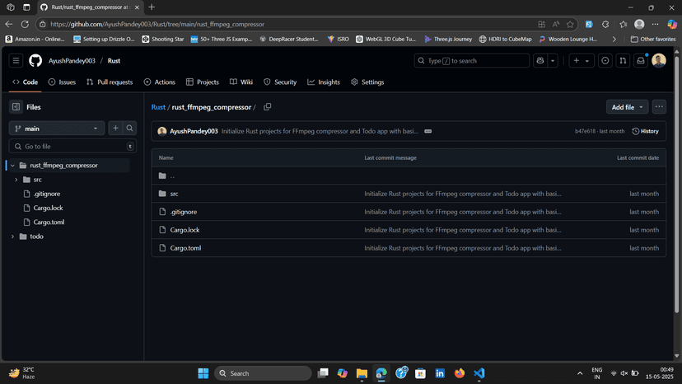This screenshot has height=384, width=682.
Task: Click the browser back arrow
Action: 9,25
